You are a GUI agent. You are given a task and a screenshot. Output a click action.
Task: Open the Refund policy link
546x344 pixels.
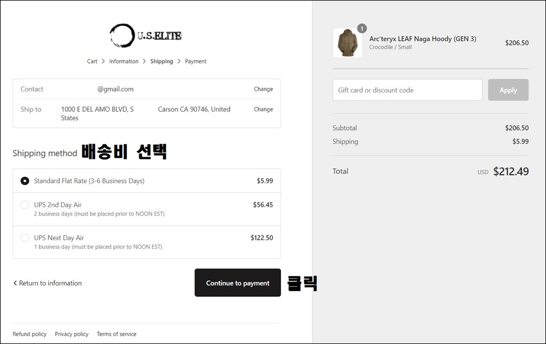point(30,334)
